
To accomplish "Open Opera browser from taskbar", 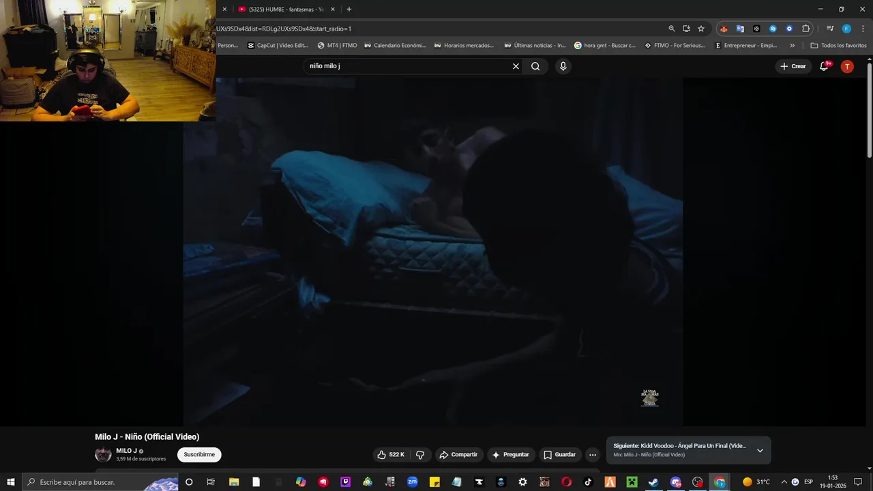I will [567, 482].
